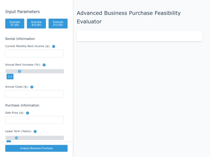Show info tooltip for Lease Term
Viewport: 210px width, 157px height.
click(35, 131)
